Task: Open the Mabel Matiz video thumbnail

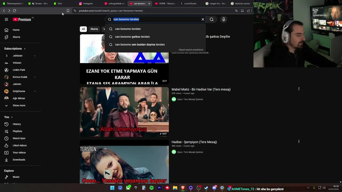Action: pos(124,112)
